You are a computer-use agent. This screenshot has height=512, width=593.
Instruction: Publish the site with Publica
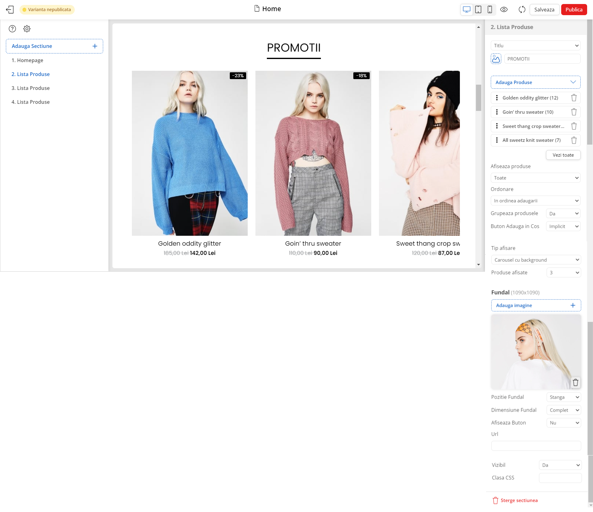pos(574,9)
